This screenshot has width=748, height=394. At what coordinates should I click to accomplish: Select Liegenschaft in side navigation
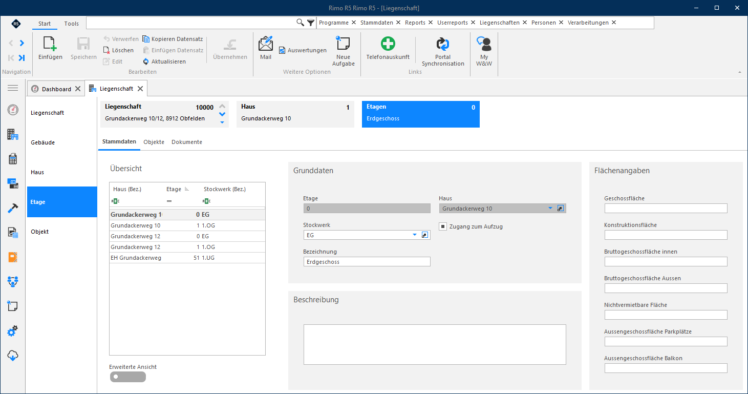tap(62, 113)
